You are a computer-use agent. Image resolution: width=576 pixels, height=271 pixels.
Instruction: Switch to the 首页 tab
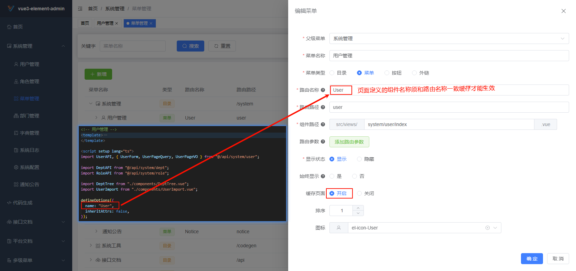coord(85,23)
